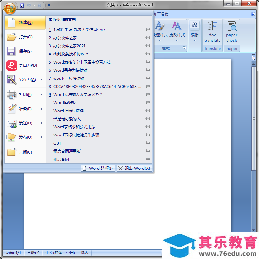259x259 pixels.
Task: Toggle 插入 mode in status bar
Action: (x=85, y=253)
